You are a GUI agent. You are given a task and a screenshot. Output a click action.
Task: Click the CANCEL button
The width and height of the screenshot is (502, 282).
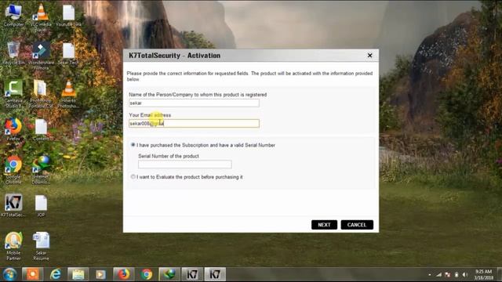(357, 225)
